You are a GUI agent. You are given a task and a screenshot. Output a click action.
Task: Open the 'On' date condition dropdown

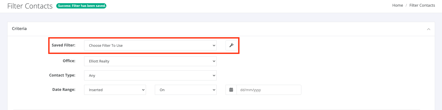click(186, 90)
